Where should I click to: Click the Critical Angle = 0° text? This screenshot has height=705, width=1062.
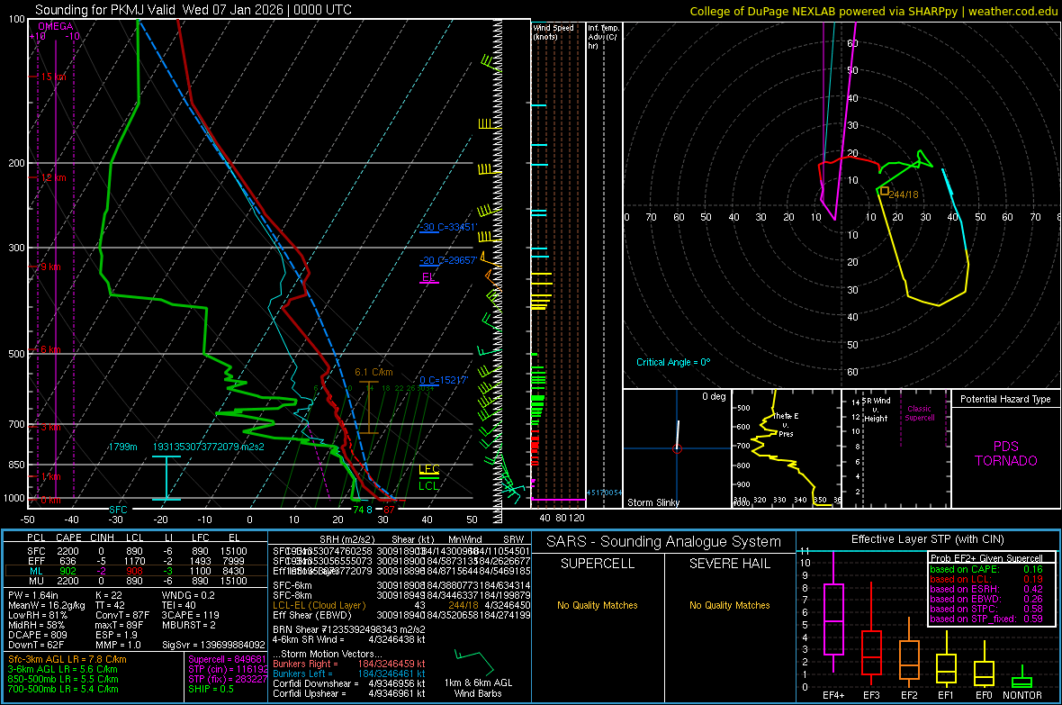(673, 362)
